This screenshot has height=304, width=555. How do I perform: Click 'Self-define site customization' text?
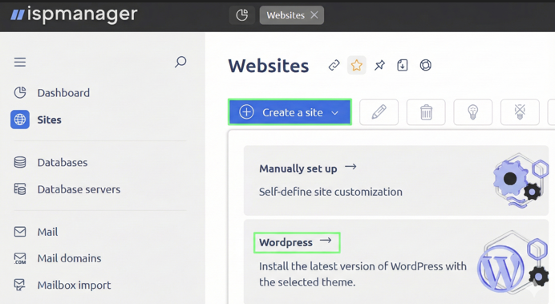(330, 192)
